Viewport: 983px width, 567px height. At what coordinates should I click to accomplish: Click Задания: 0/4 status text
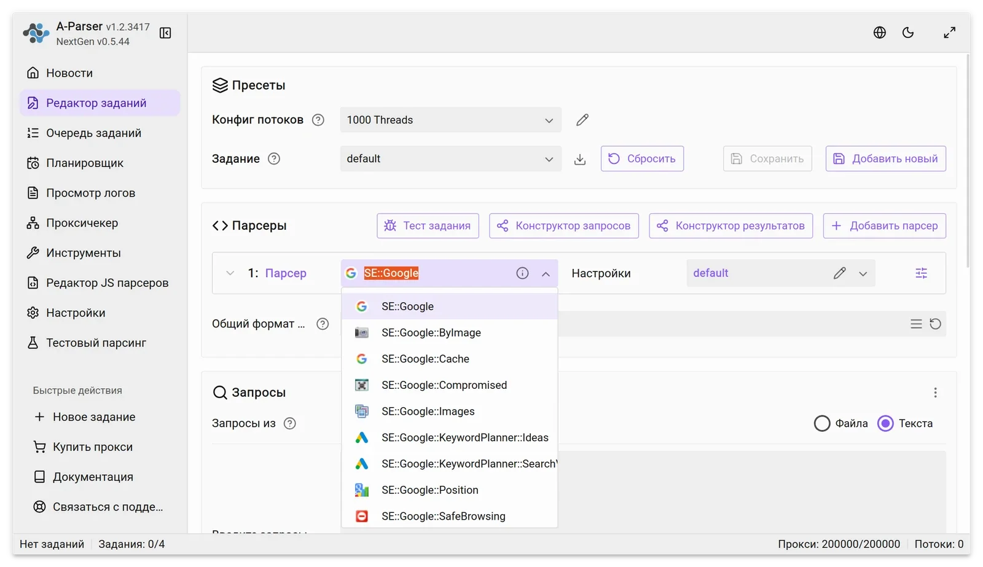(x=131, y=544)
